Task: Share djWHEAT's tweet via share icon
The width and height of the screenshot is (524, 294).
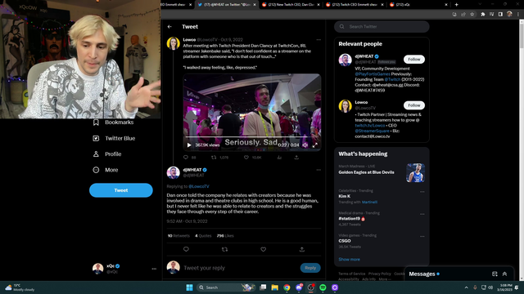Action: tap(302, 249)
